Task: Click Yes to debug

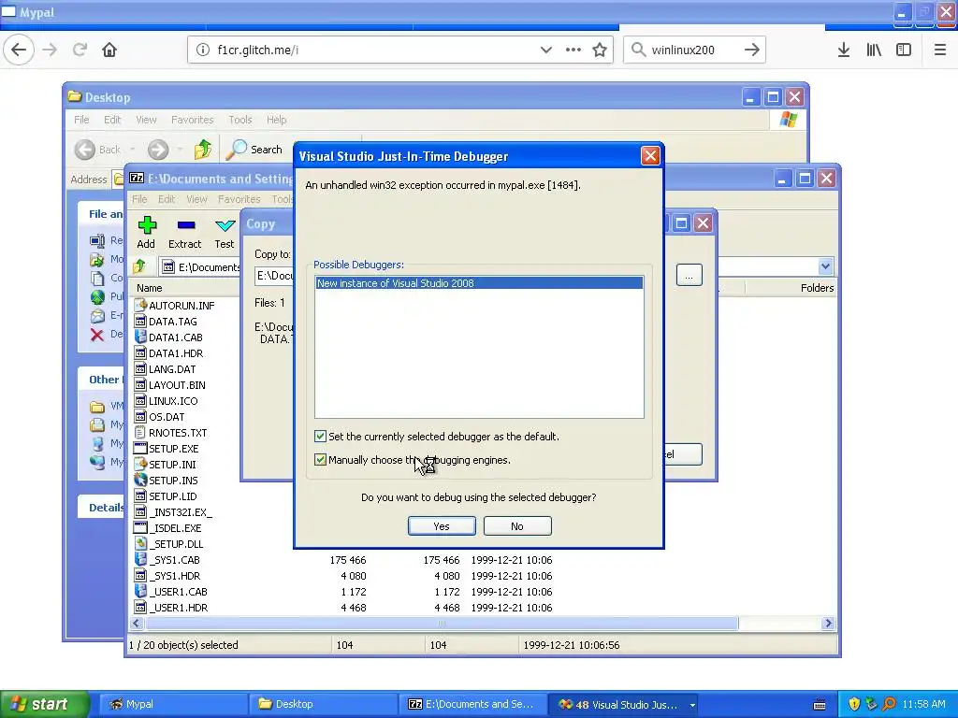Action: 442,526
